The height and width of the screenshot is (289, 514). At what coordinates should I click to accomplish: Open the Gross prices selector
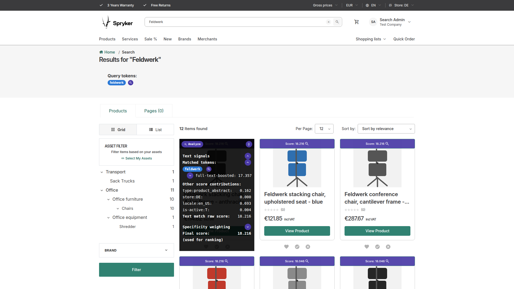[325, 5]
